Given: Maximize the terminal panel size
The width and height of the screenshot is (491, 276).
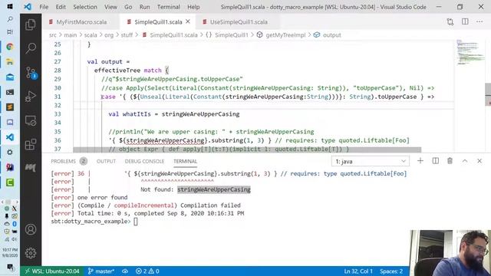Looking at the screenshot, I should (465, 161).
